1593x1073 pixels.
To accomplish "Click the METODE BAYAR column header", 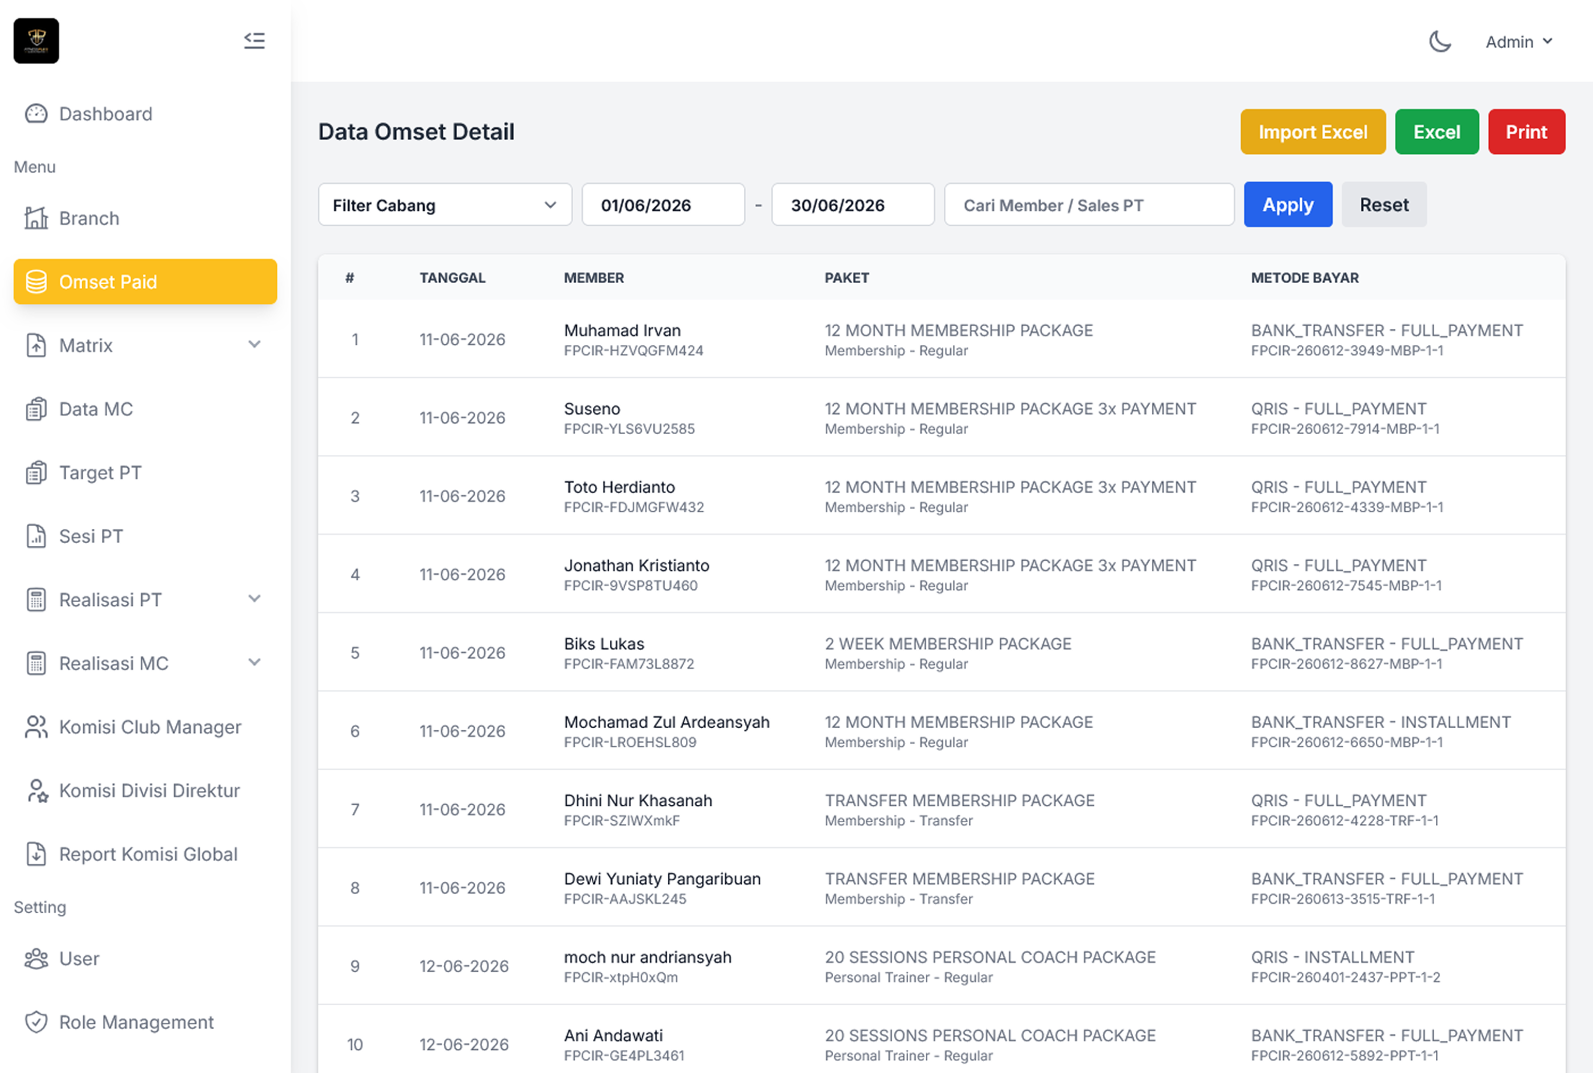I will tap(1305, 278).
